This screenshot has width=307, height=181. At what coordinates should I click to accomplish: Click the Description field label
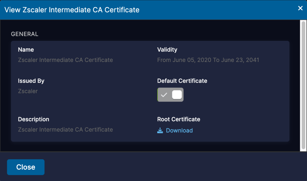(33, 119)
